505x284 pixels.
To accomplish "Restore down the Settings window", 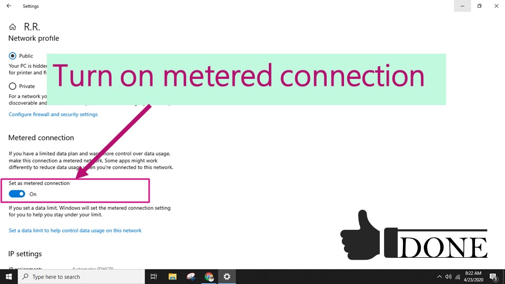I will [x=479, y=6].
